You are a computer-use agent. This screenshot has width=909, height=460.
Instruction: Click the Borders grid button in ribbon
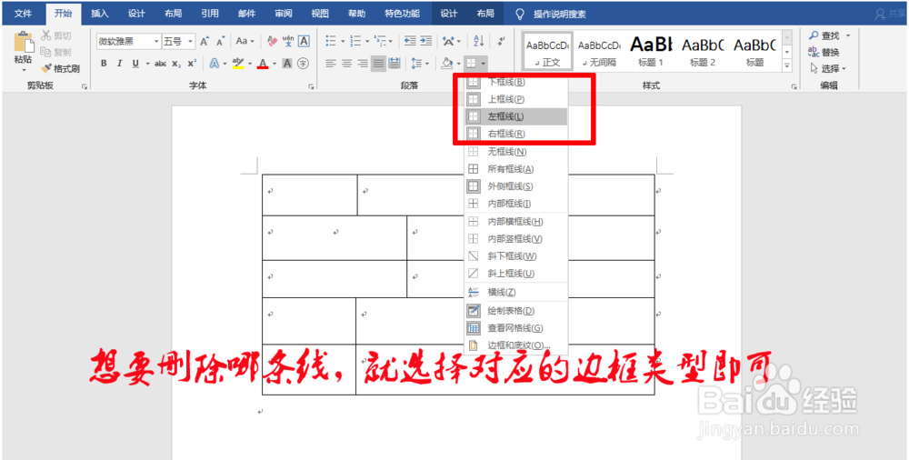471,63
